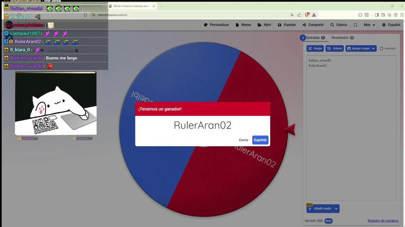Click the entries text area
Screen dimensions: 405x227
[351, 128]
